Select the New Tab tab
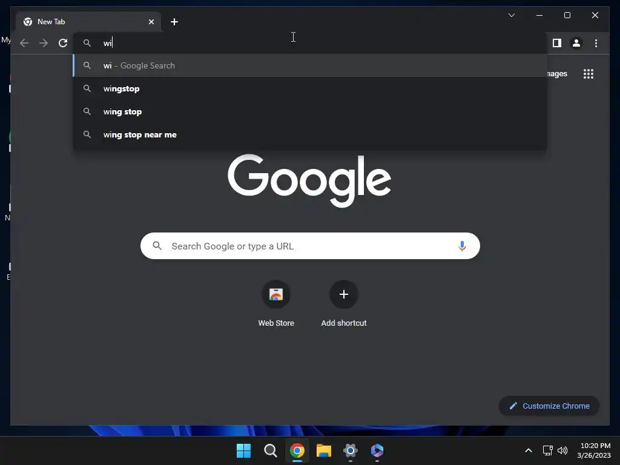The height and width of the screenshot is (465, 620). [88, 22]
